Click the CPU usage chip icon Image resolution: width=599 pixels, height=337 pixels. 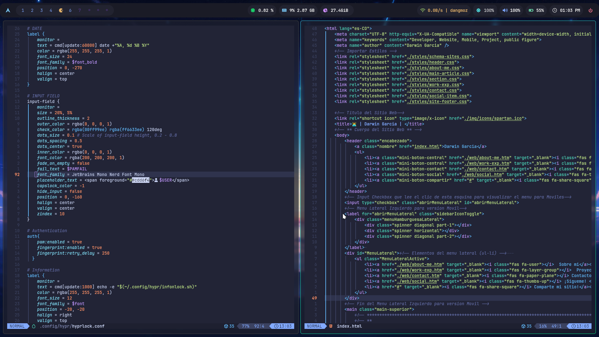(x=253, y=10)
